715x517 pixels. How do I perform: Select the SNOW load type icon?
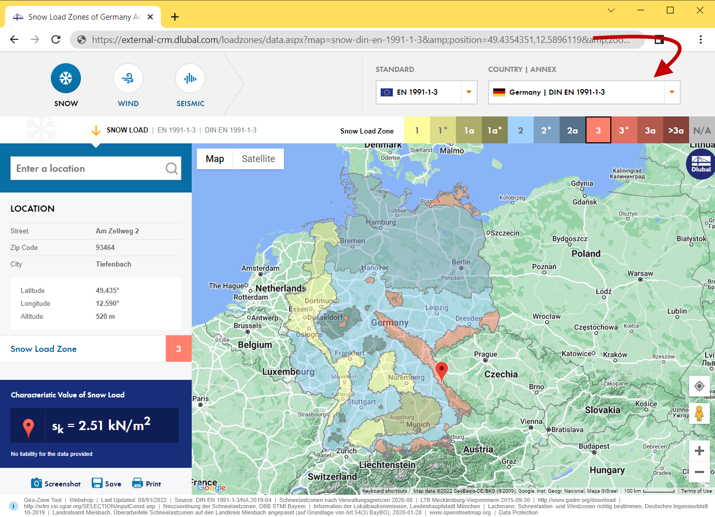pos(66,78)
